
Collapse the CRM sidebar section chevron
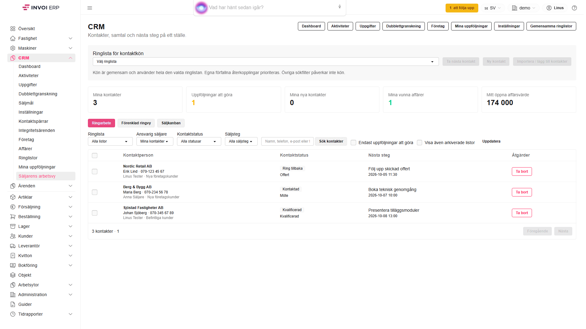click(71, 58)
